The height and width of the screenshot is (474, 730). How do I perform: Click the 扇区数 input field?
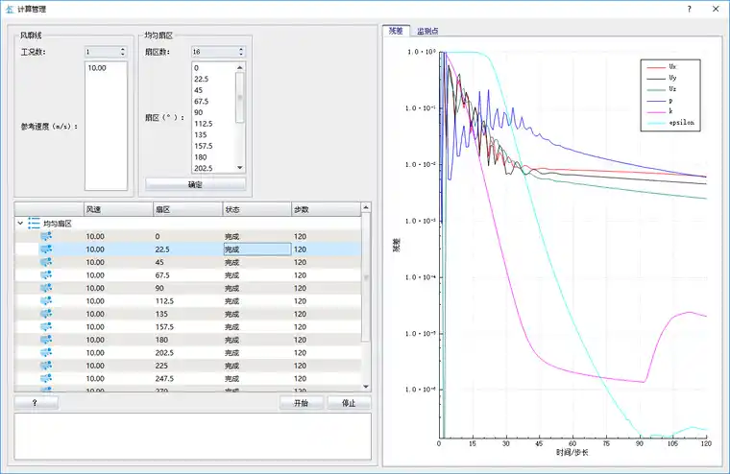pos(214,52)
